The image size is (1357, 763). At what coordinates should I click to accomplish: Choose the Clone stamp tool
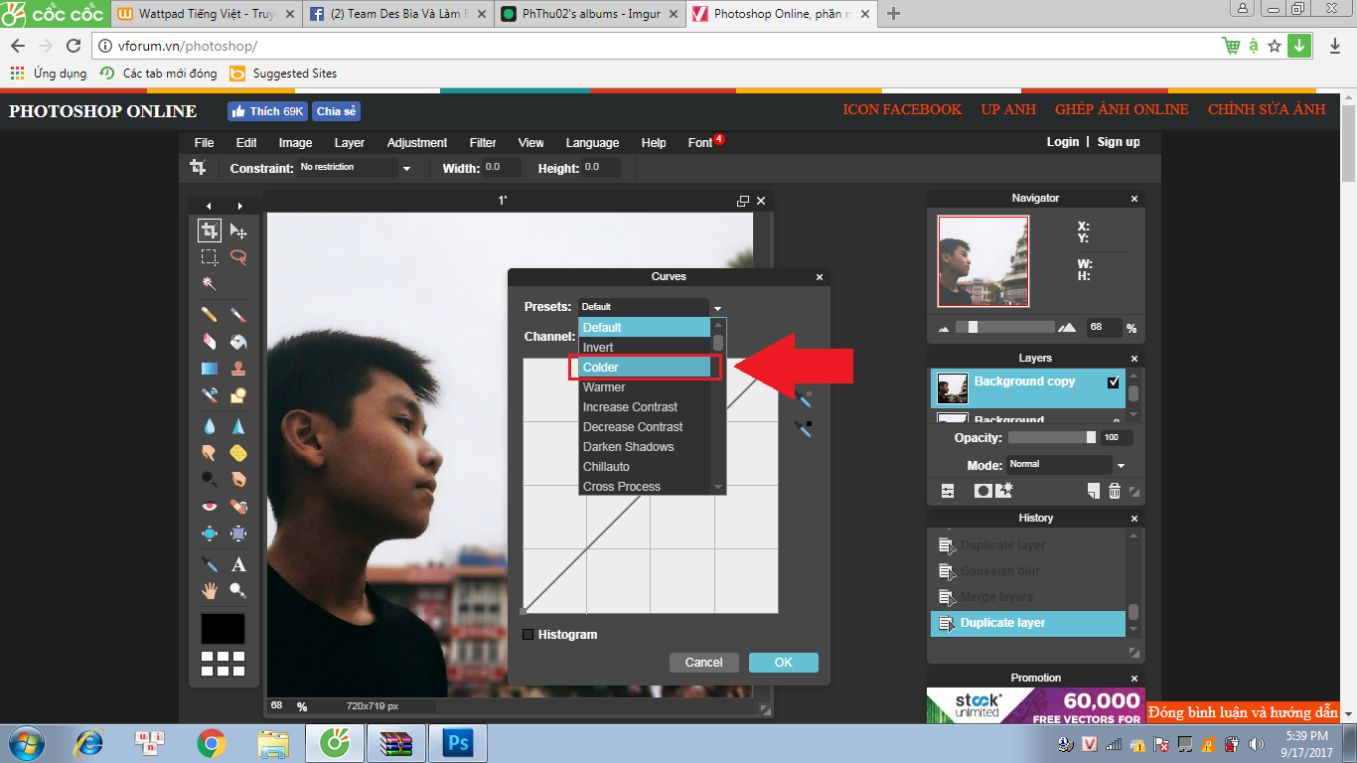(238, 369)
